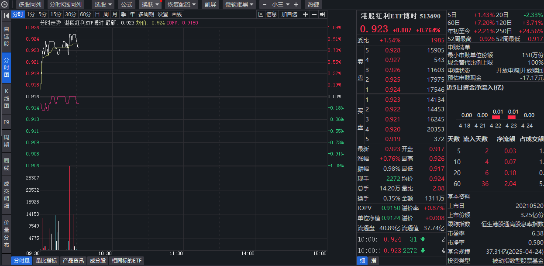Click the 信息 icon above the chart
This screenshot has height=266, width=544.
pos(271,14)
